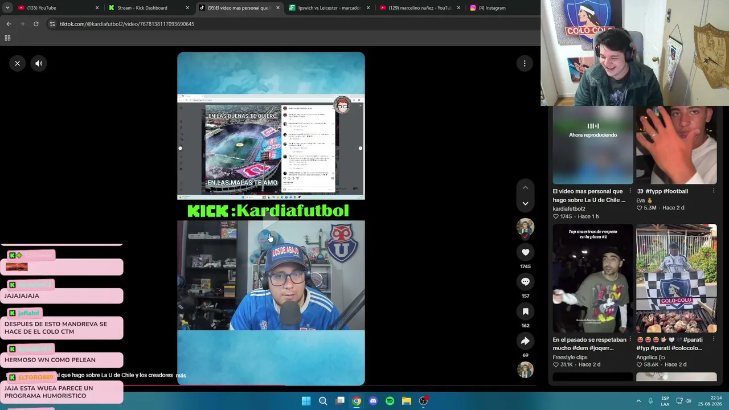Open options for '#fypp #football' card

[714, 191]
